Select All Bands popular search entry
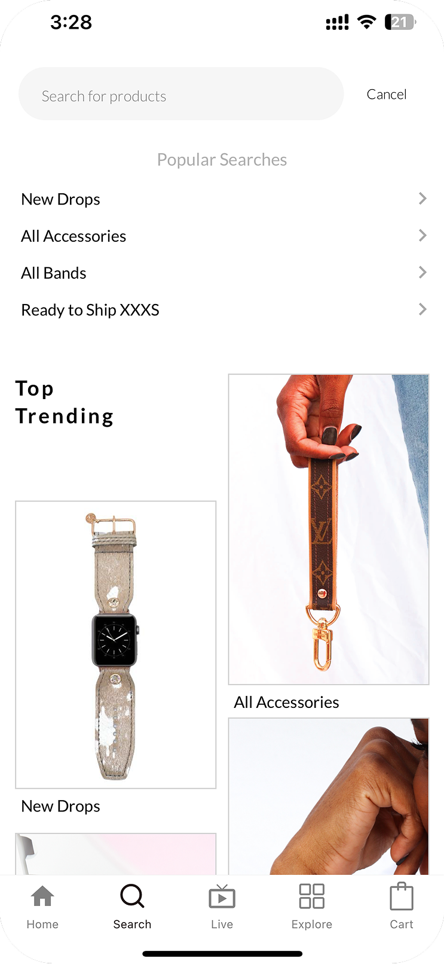Viewport: 444px width, 964px height. [x=222, y=273]
